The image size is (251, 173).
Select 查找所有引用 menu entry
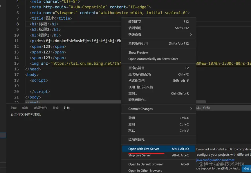click(x=158, y=43)
